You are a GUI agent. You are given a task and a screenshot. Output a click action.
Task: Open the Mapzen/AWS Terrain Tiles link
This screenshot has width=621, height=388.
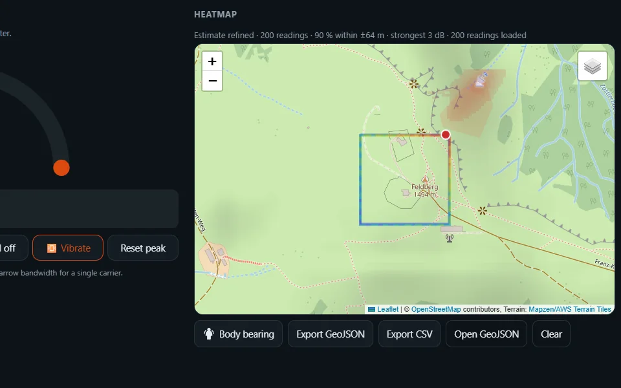(x=570, y=309)
